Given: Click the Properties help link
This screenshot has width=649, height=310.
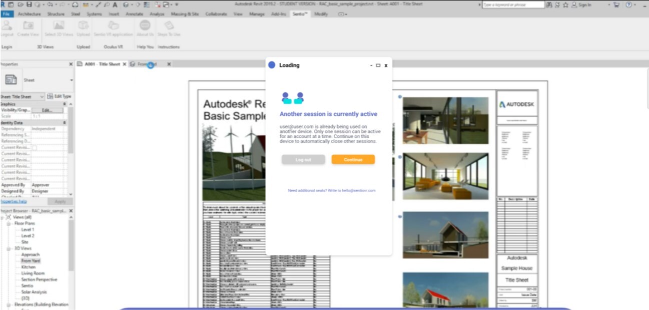Looking at the screenshot, I should [14, 201].
